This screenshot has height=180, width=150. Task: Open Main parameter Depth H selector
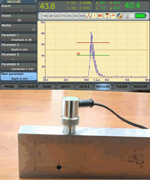tap(19, 76)
